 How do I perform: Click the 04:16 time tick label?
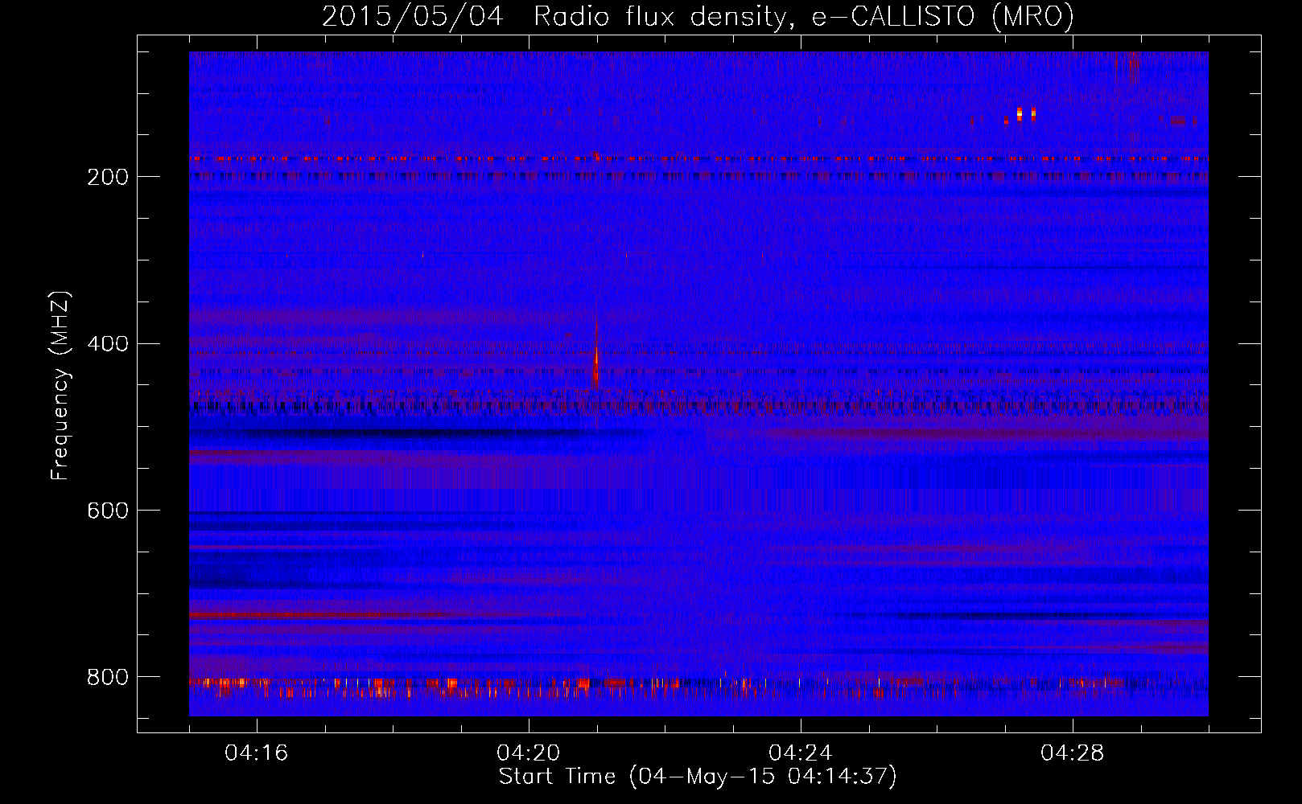coord(257,753)
